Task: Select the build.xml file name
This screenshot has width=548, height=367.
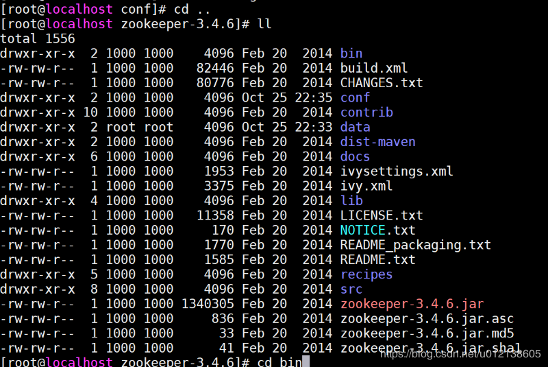Action: tap(373, 68)
